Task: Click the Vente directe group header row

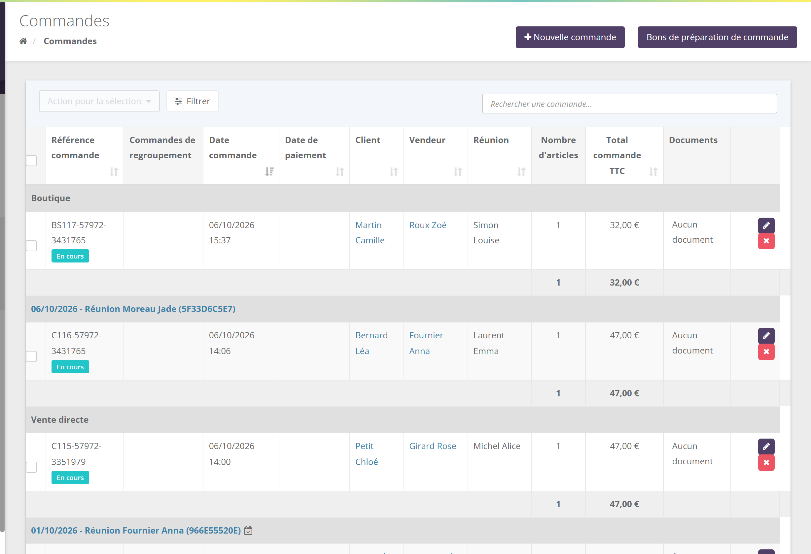Action: pos(402,419)
